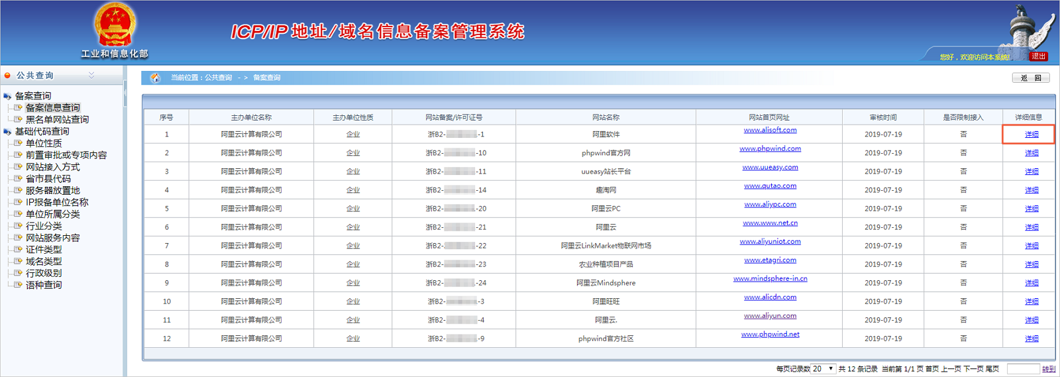Click page icon beside 备案信息查询
The image size is (1060, 377).
pyautogui.click(x=18, y=107)
